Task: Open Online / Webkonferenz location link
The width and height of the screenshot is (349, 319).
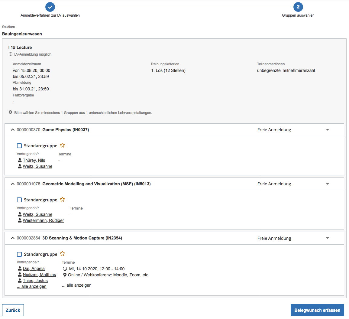Action: tap(108, 275)
